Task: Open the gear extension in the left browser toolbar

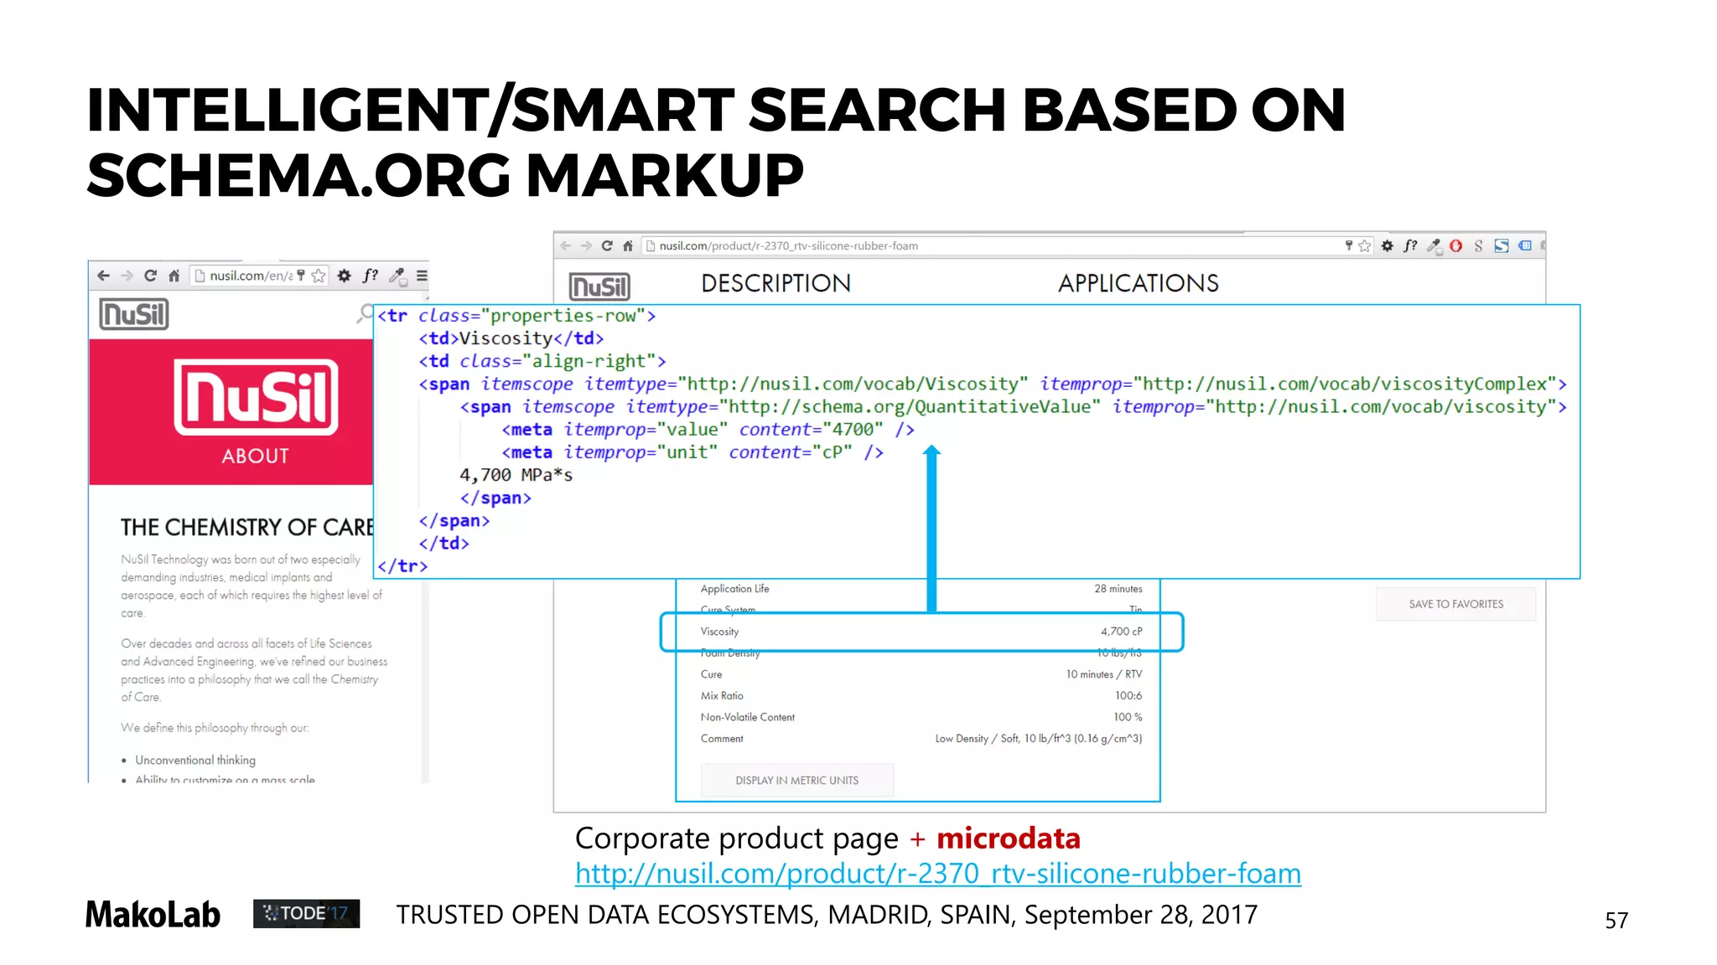Action: (x=345, y=276)
